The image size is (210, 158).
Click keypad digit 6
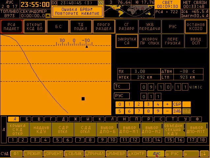[x=129, y=111]
